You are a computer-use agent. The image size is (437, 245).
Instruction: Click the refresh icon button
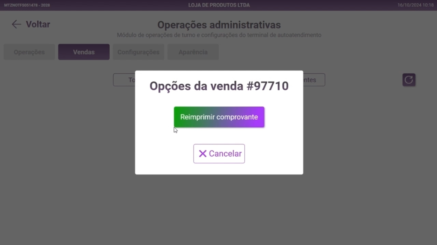(x=409, y=80)
